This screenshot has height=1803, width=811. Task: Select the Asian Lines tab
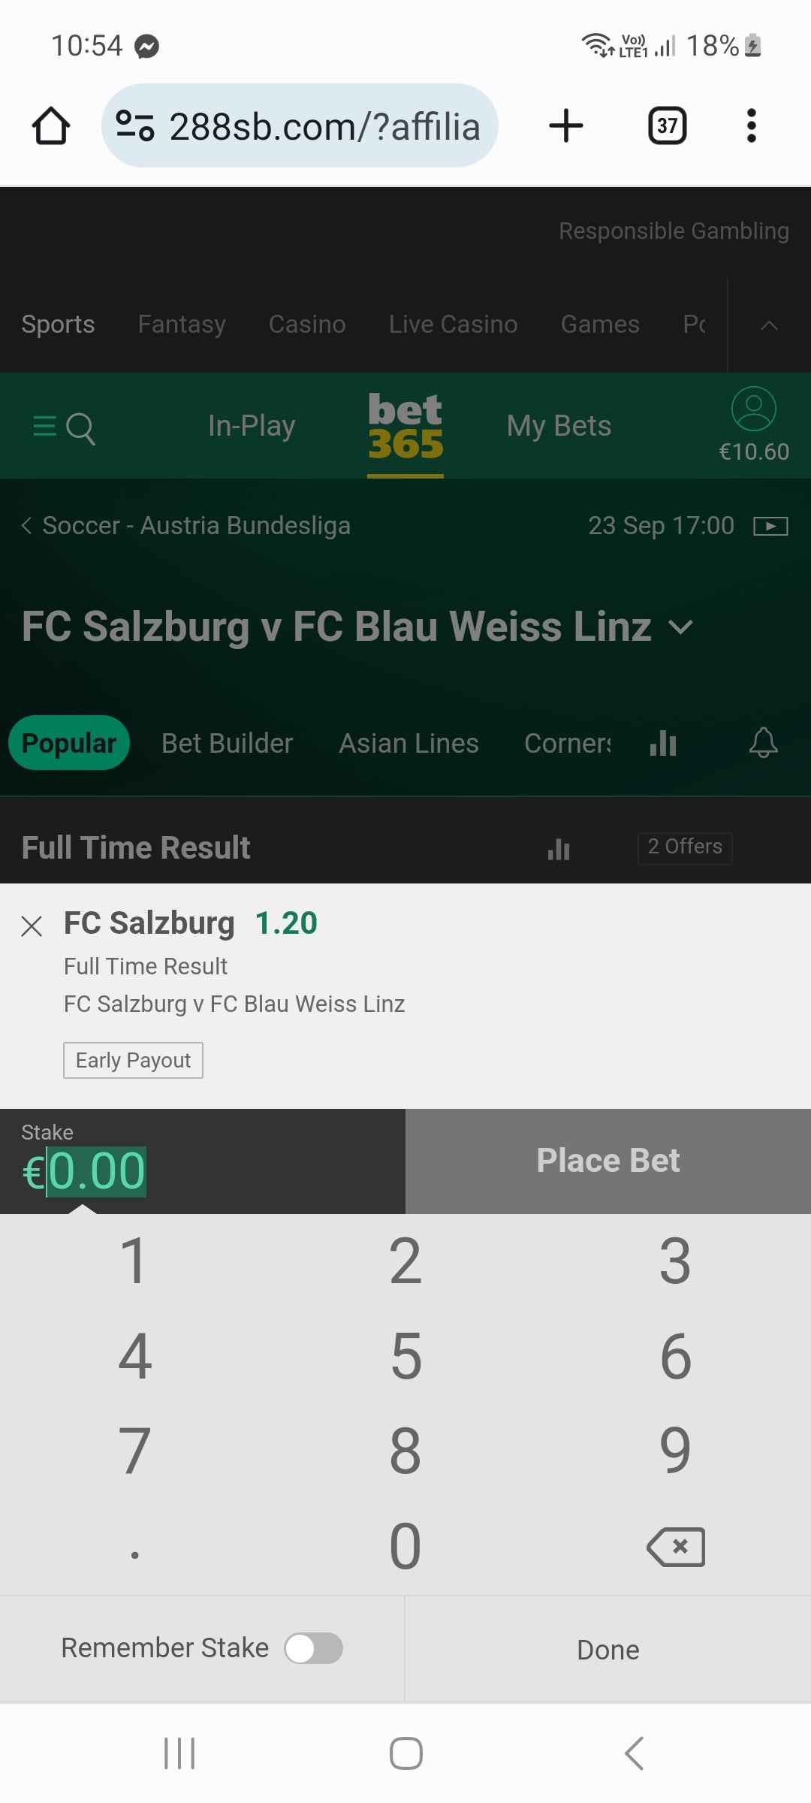[x=409, y=743]
